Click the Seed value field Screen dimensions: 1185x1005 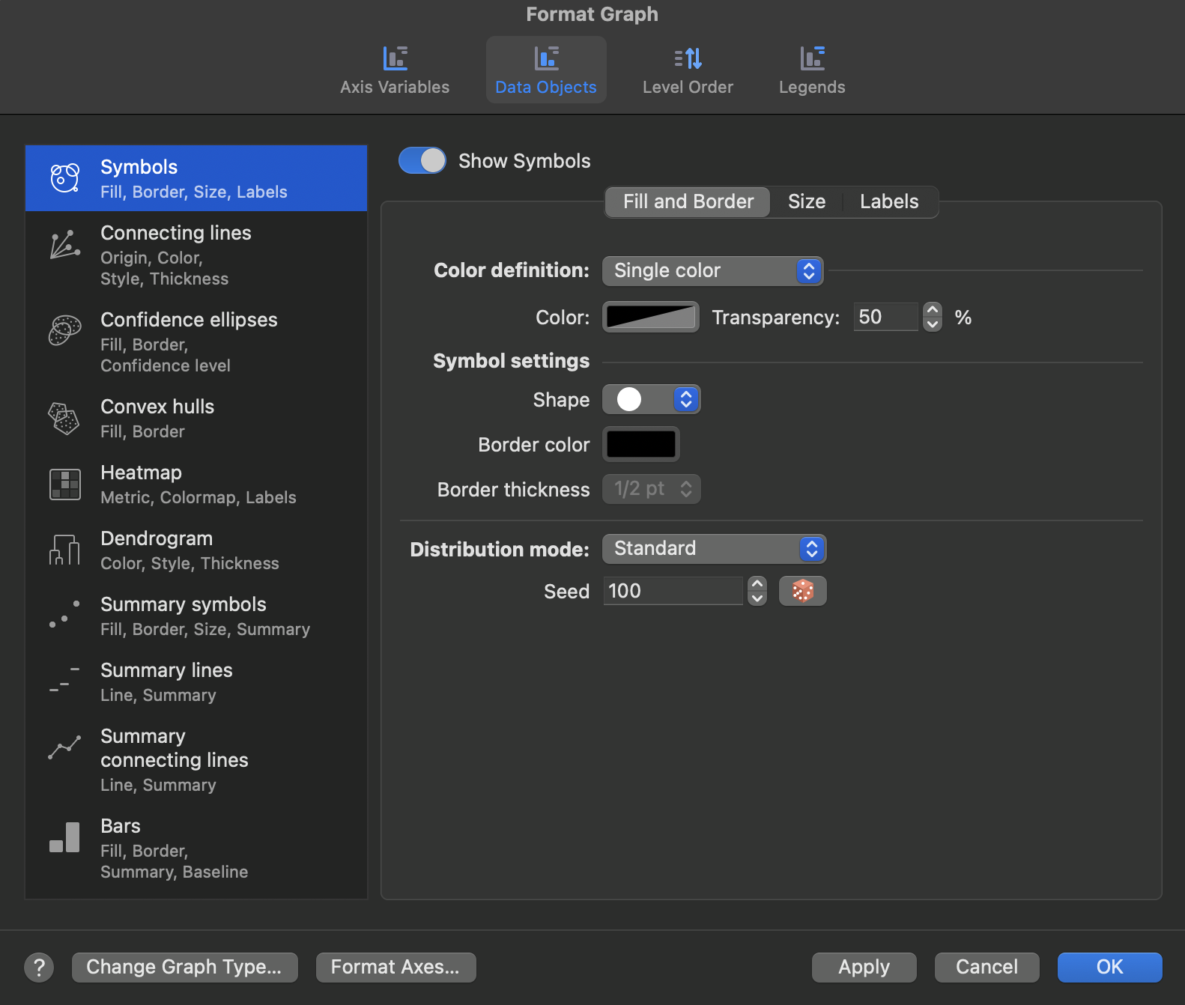[673, 591]
